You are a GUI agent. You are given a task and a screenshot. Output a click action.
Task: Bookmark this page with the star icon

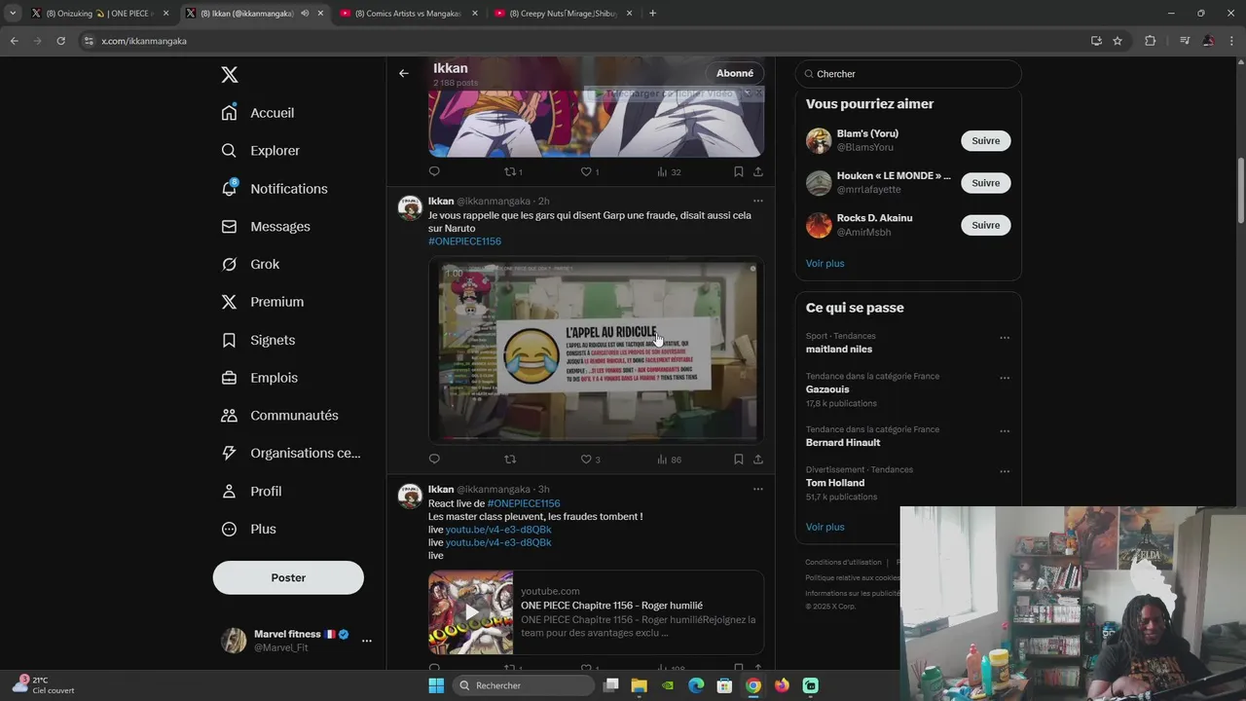click(1118, 41)
